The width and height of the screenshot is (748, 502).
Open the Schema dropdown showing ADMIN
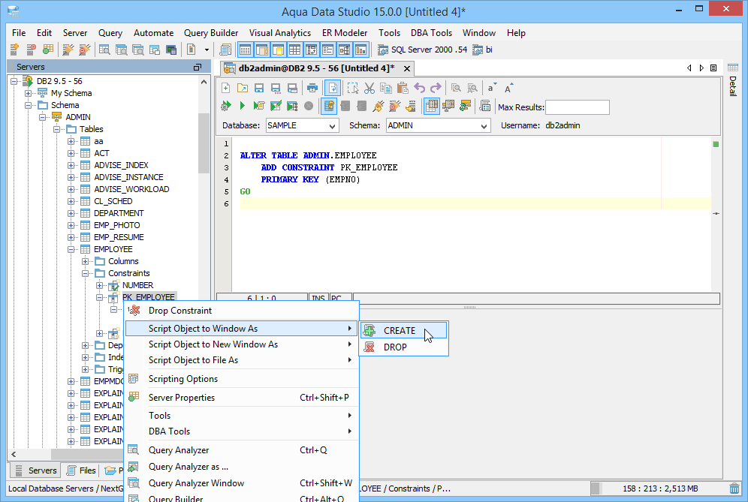438,125
